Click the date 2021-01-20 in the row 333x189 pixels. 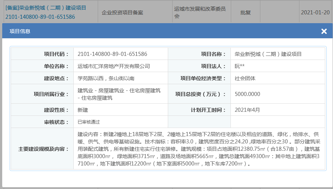tap(315, 13)
